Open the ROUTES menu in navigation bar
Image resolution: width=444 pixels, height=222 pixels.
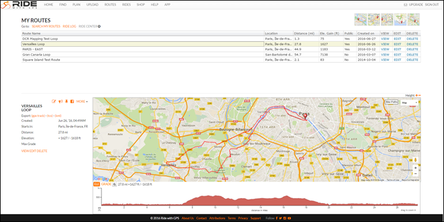tap(110, 5)
